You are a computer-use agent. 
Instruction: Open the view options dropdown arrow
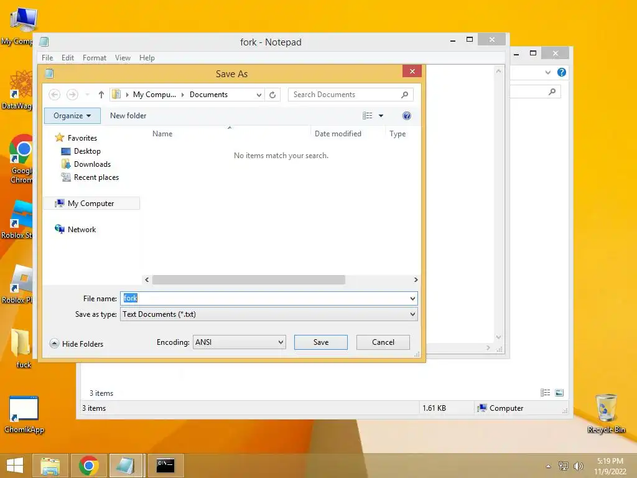pyautogui.click(x=381, y=116)
